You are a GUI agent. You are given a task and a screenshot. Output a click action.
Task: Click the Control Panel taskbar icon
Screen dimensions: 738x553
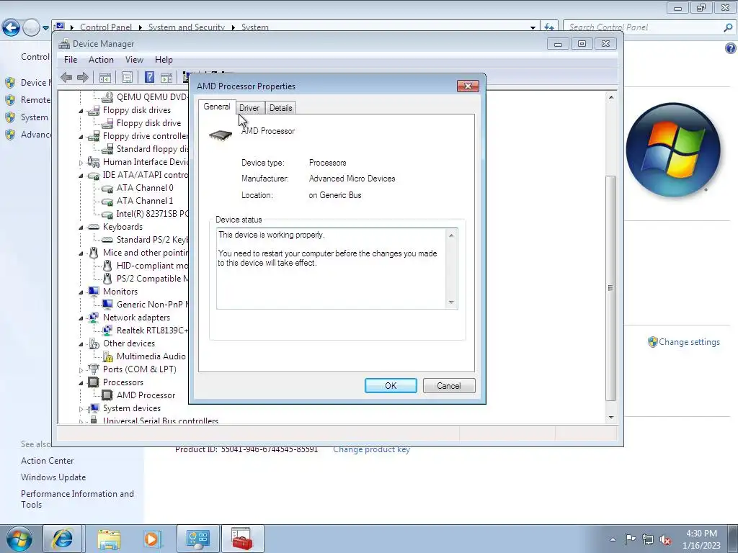[197, 539]
